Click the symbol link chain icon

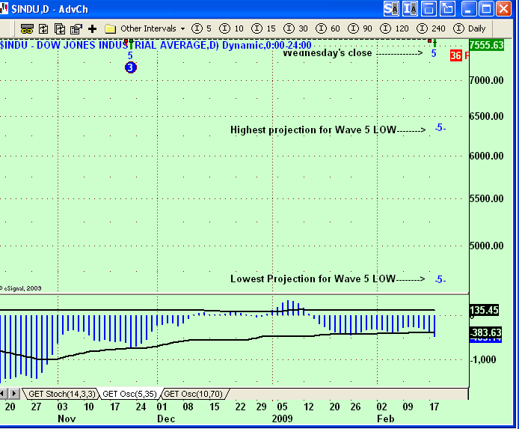point(27,28)
